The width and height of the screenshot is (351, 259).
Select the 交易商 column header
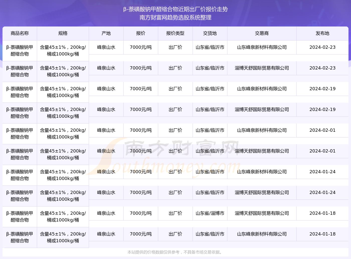(x=262, y=33)
